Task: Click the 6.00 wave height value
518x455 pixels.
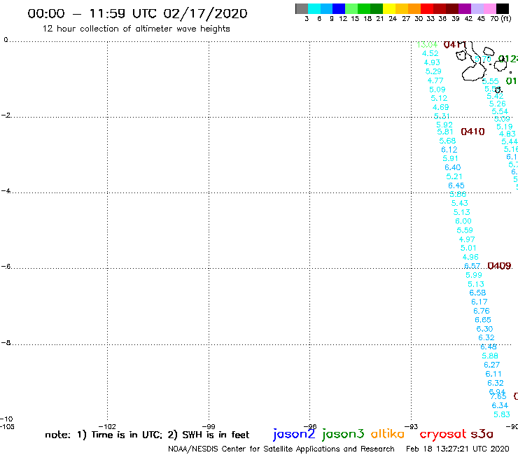Action: (x=463, y=221)
